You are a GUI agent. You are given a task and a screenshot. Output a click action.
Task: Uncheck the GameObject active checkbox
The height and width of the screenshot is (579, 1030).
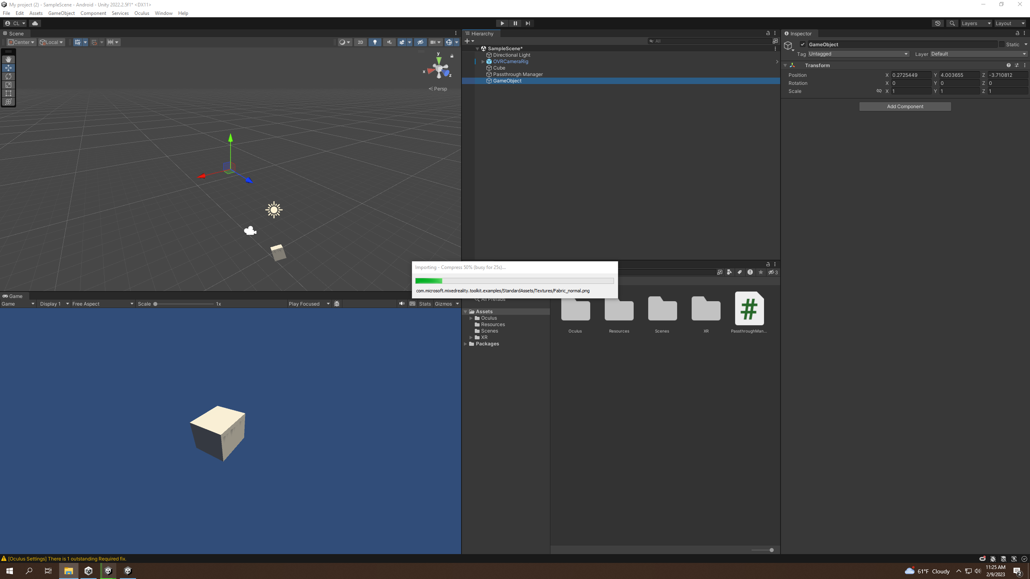pyautogui.click(x=803, y=45)
